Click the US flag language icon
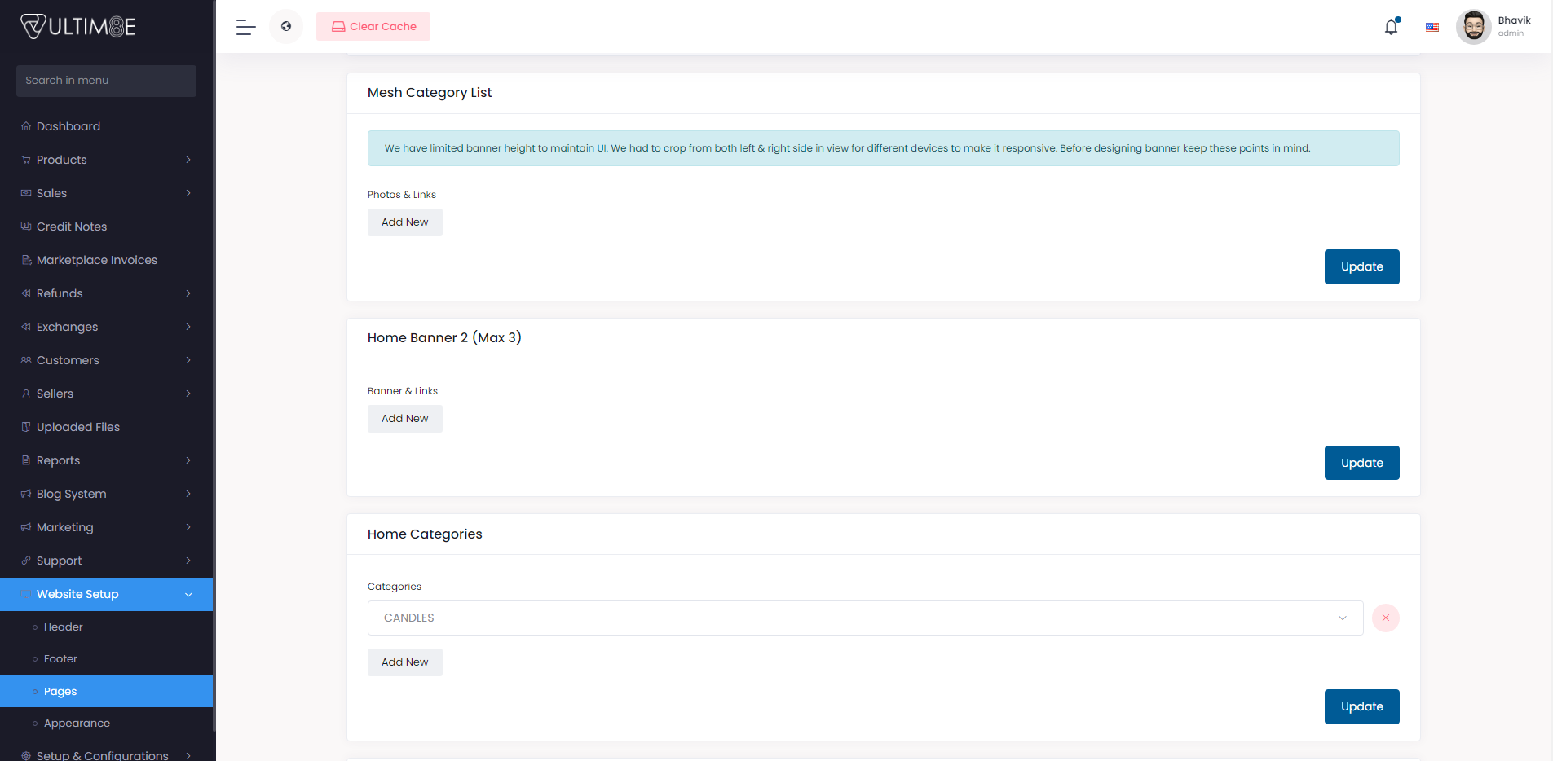The image size is (1553, 761). (1432, 27)
